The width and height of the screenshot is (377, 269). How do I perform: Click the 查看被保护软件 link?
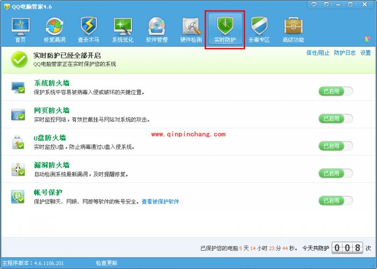tap(160, 202)
